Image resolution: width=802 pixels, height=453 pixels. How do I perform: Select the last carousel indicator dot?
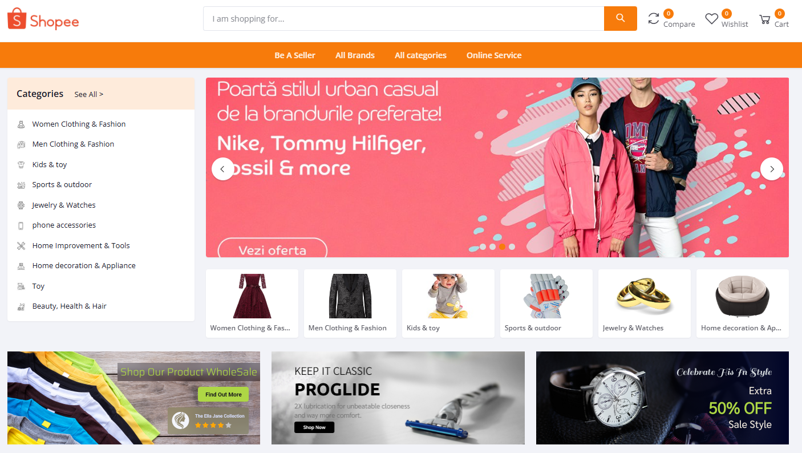(x=512, y=247)
